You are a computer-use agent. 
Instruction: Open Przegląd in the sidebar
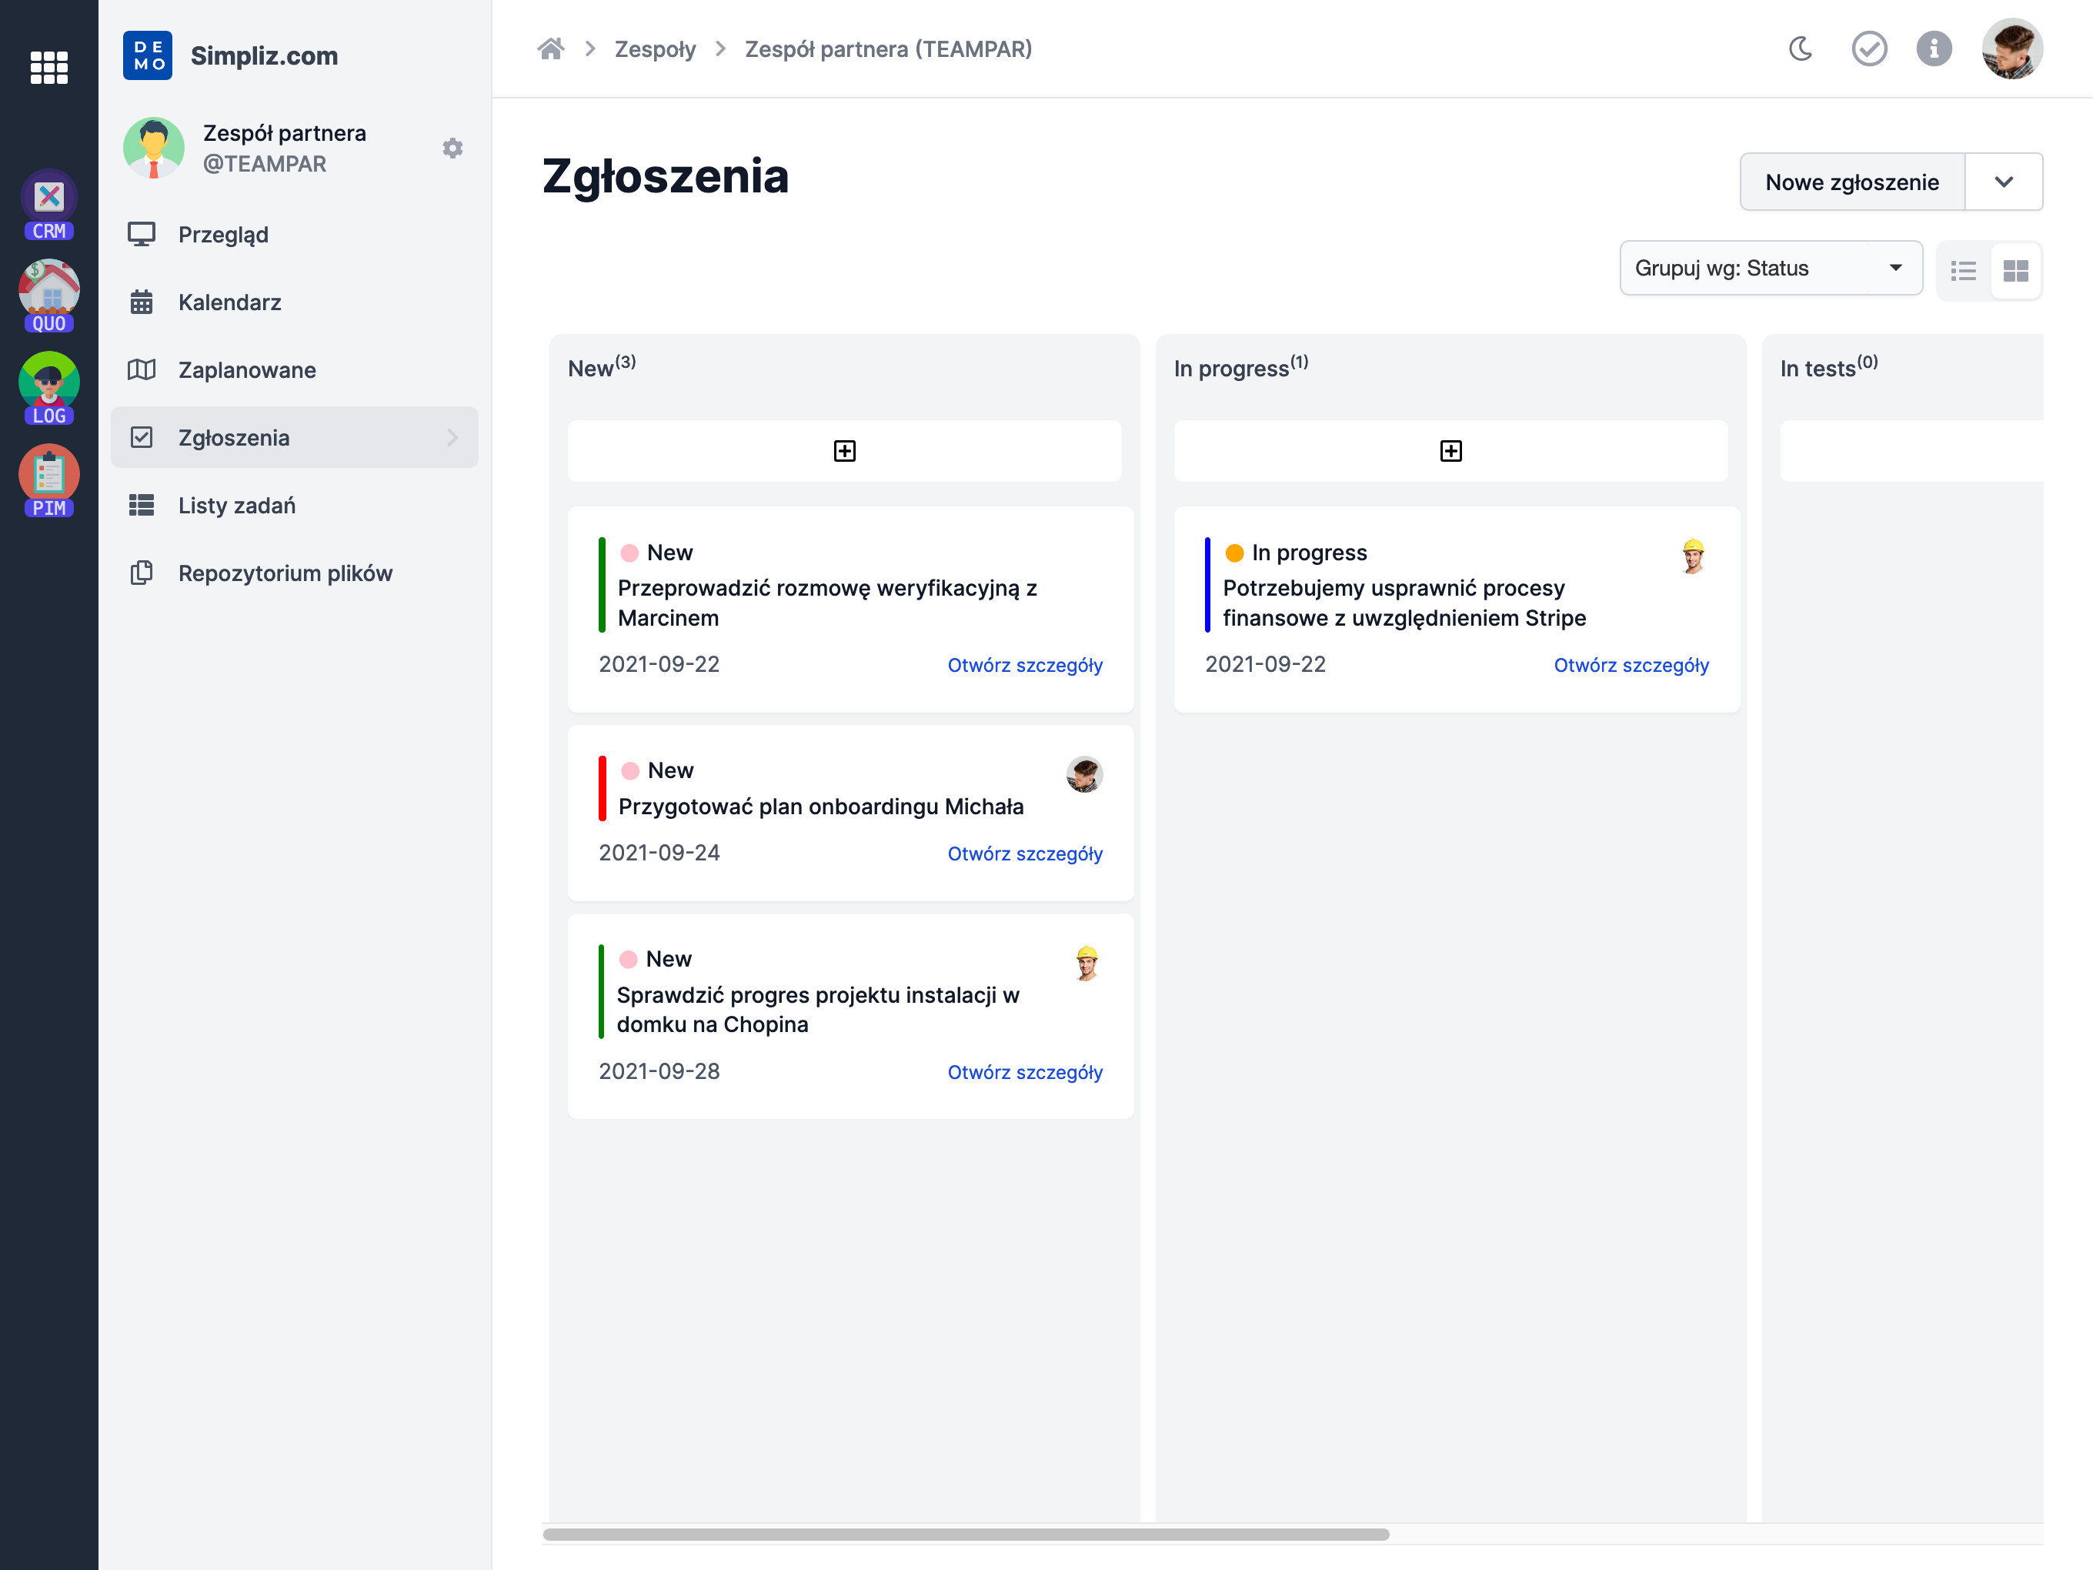[x=294, y=235]
